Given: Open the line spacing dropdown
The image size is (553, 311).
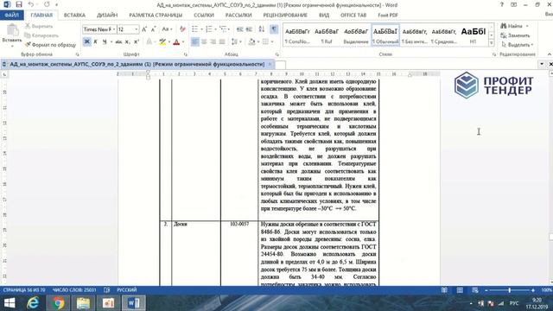Looking at the screenshot, I should point(240,42).
